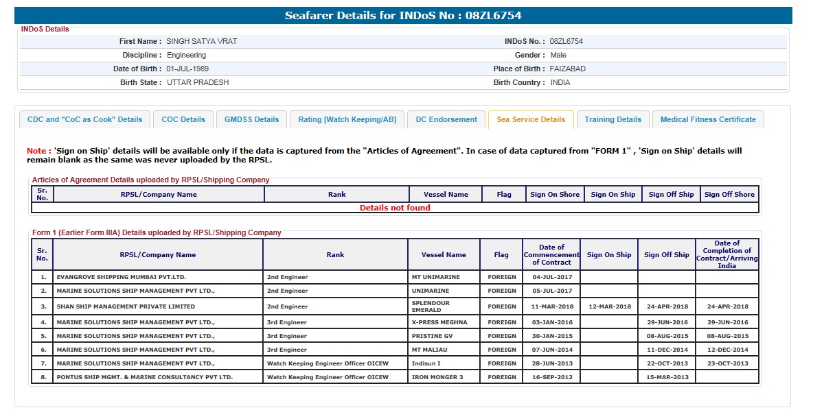Screen dimensions: 824x410
Task: Click the Date of Commencement of Contract header
Action: click(551, 254)
